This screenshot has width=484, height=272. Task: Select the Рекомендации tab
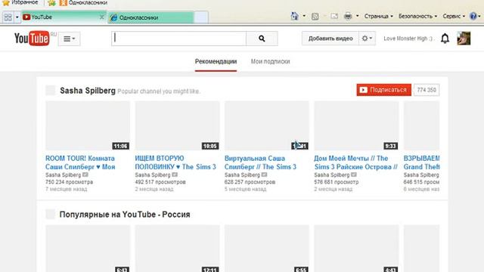click(216, 61)
